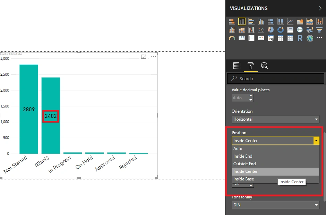Decrease the text size stepper below Position
Viewport: 326px width, 215px height.
(251, 185)
